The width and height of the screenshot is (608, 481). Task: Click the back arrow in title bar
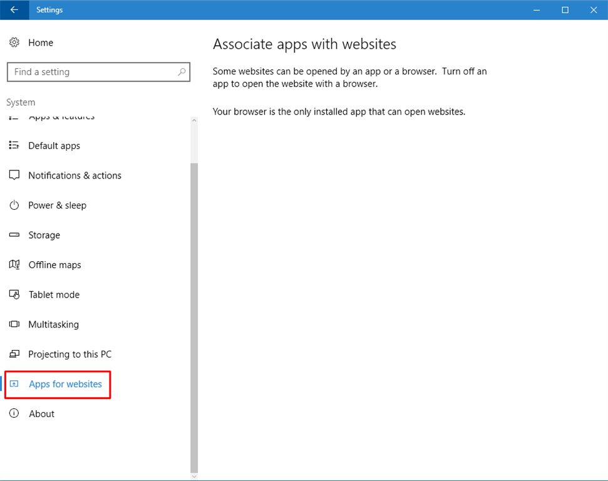click(14, 9)
